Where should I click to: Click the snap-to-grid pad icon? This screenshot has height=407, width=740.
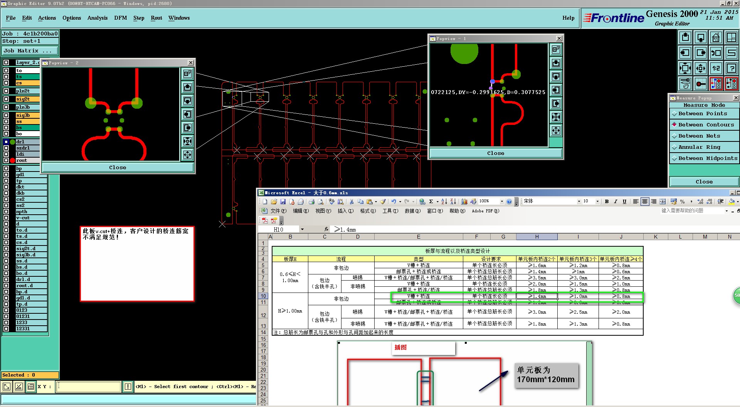[701, 84]
